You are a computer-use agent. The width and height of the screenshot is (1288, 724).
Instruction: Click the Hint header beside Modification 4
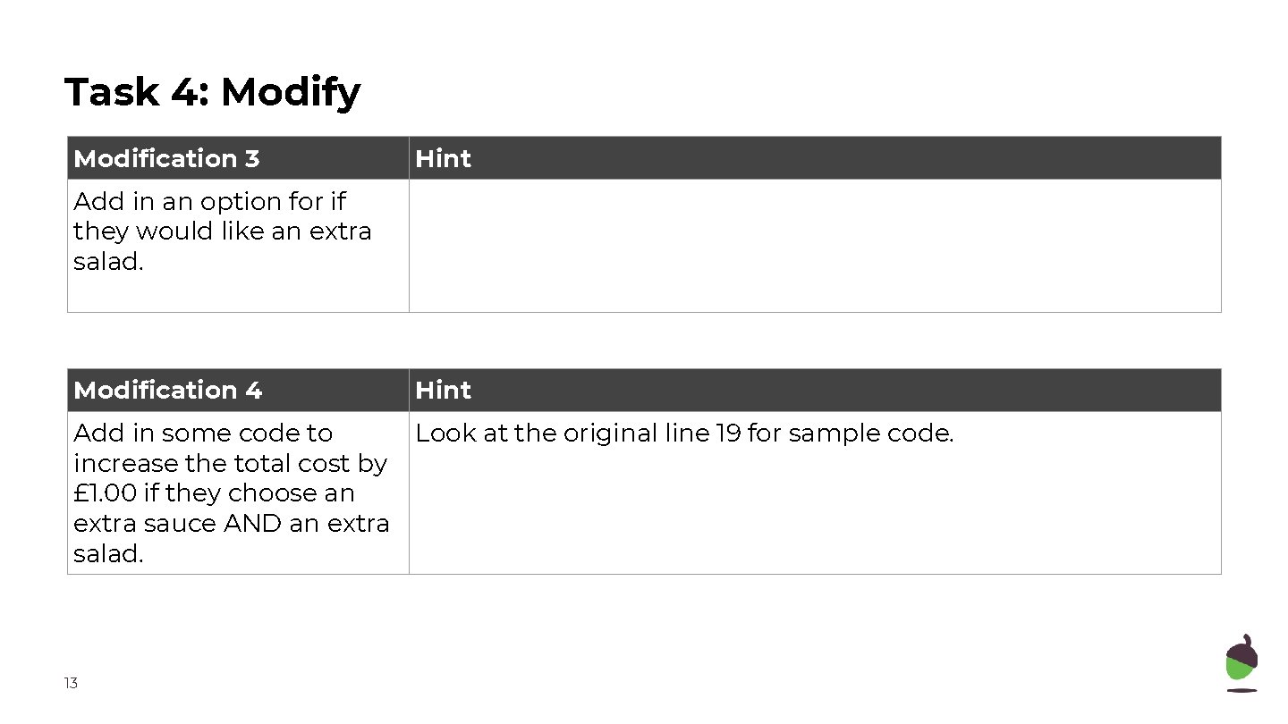[x=443, y=391]
